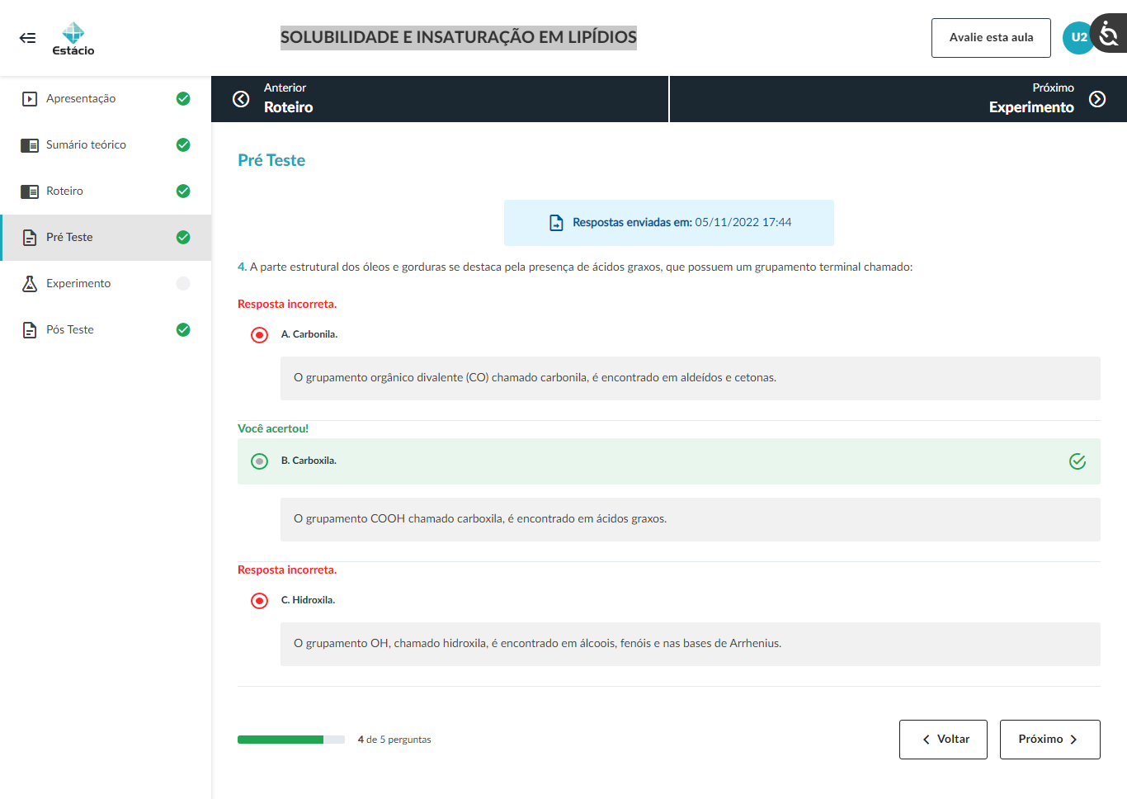This screenshot has width=1127, height=799.
Task: Click the green question progress bar
Action: (281, 740)
